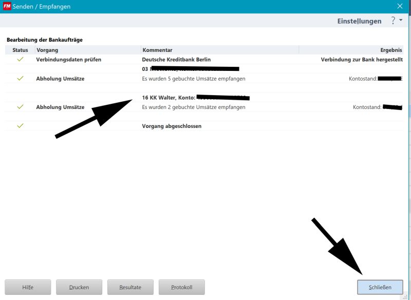Select Deutsche Kreditbank Berlin text

[176, 60]
